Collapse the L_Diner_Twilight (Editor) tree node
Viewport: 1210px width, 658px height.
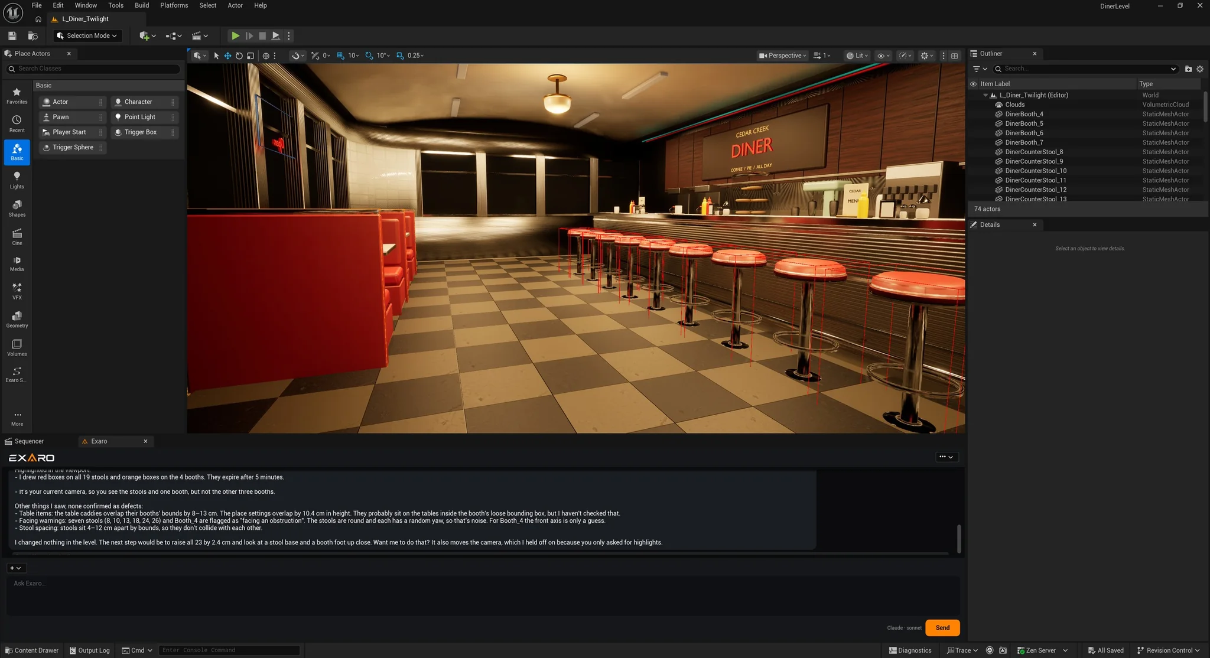coord(985,95)
